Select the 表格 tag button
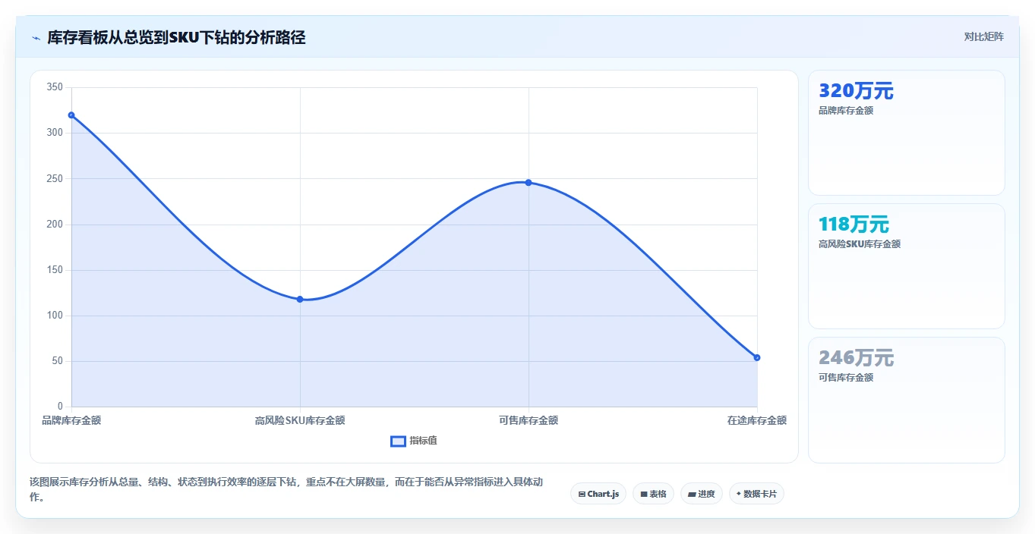The height and width of the screenshot is (534, 1035). pos(653,494)
